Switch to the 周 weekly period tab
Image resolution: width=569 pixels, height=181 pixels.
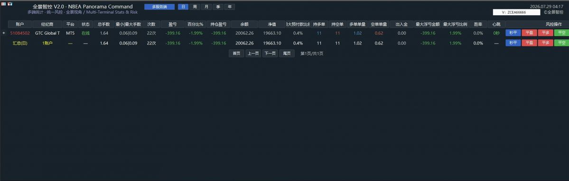coord(195,7)
